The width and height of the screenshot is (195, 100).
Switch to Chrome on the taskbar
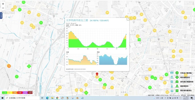coord(57,98)
